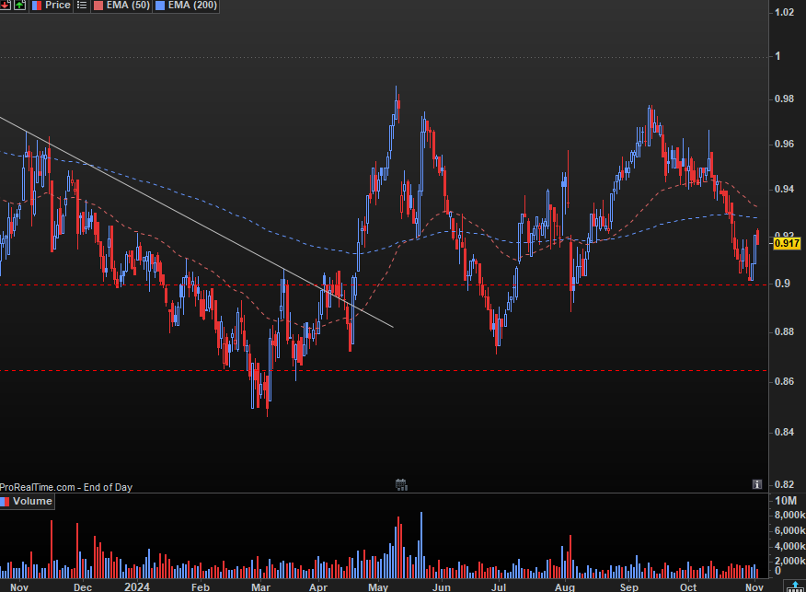Click the red down-arrow indicator icon
806x592 pixels.
click(x=5, y=6)
